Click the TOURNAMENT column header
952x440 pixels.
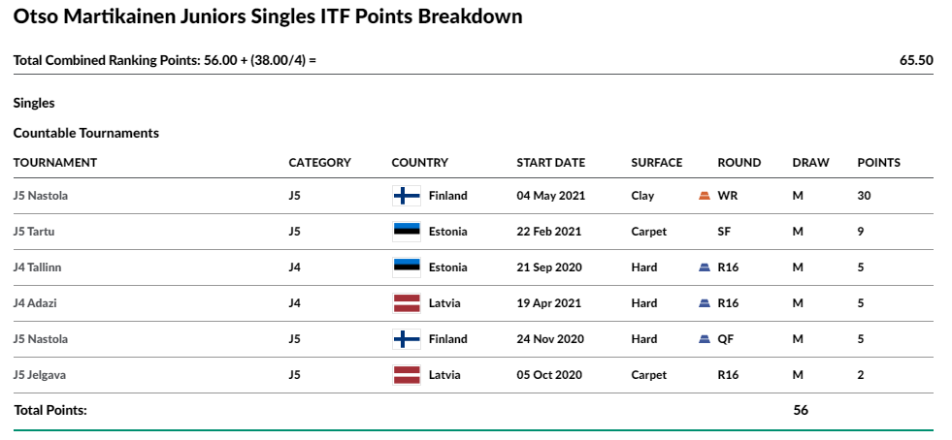tap(55, 163)
